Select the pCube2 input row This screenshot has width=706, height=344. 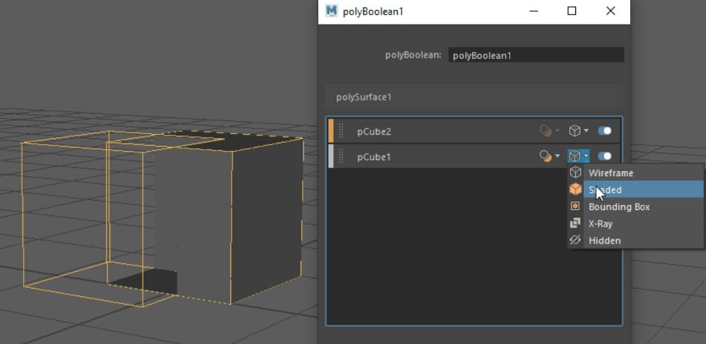tap(436, 131)
